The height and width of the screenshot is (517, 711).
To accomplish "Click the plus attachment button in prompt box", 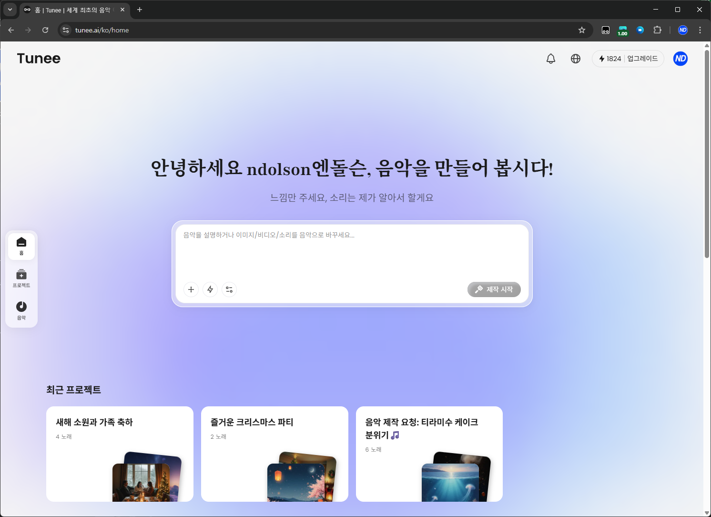I will (191, 290).
